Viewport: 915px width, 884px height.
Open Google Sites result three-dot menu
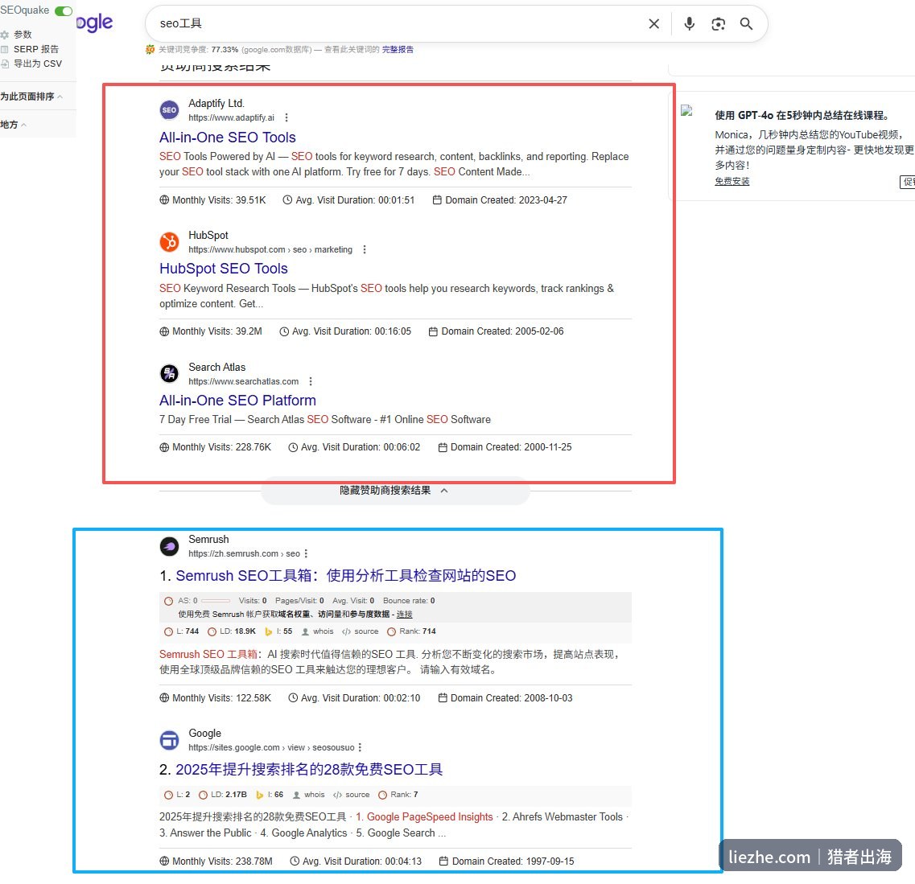coord(360,747)
